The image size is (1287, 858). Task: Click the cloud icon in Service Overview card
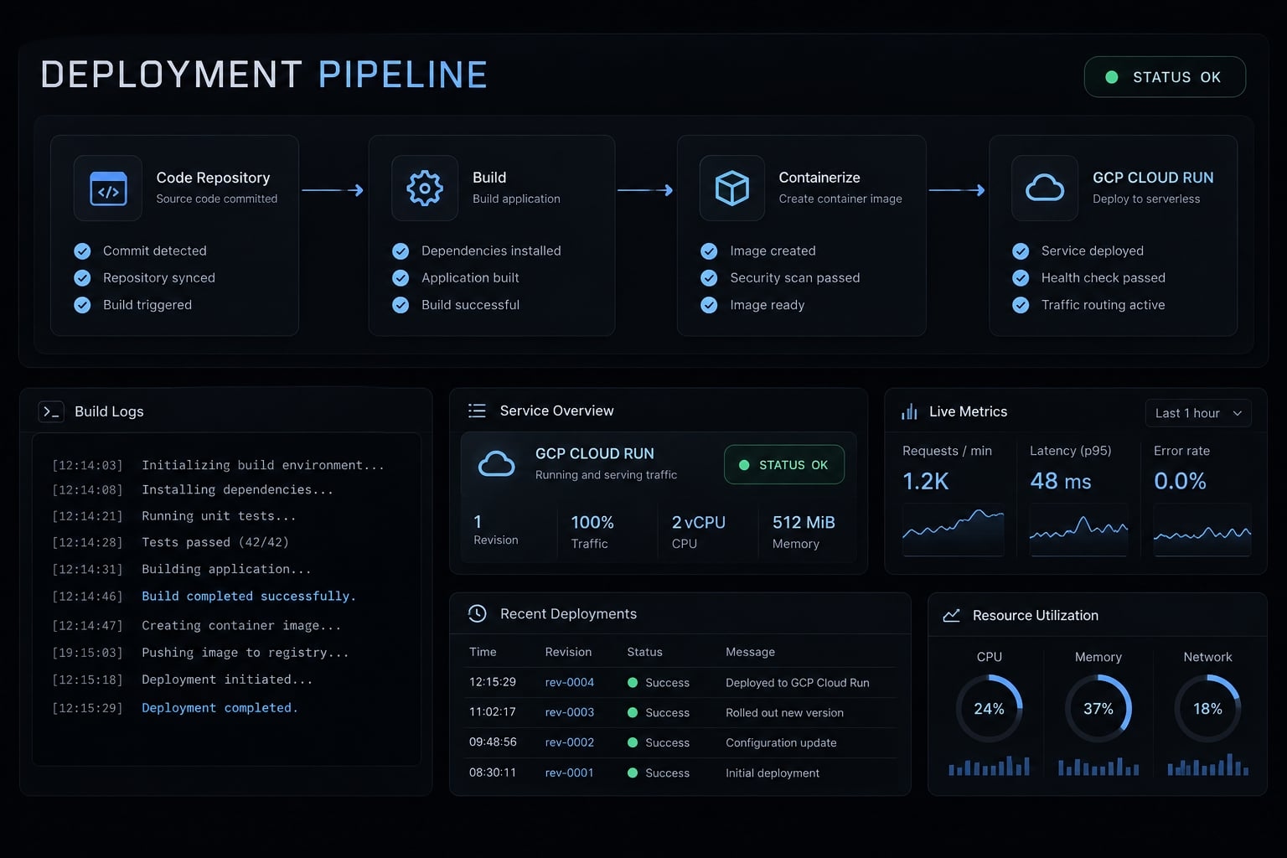click(x=496, y=463)
